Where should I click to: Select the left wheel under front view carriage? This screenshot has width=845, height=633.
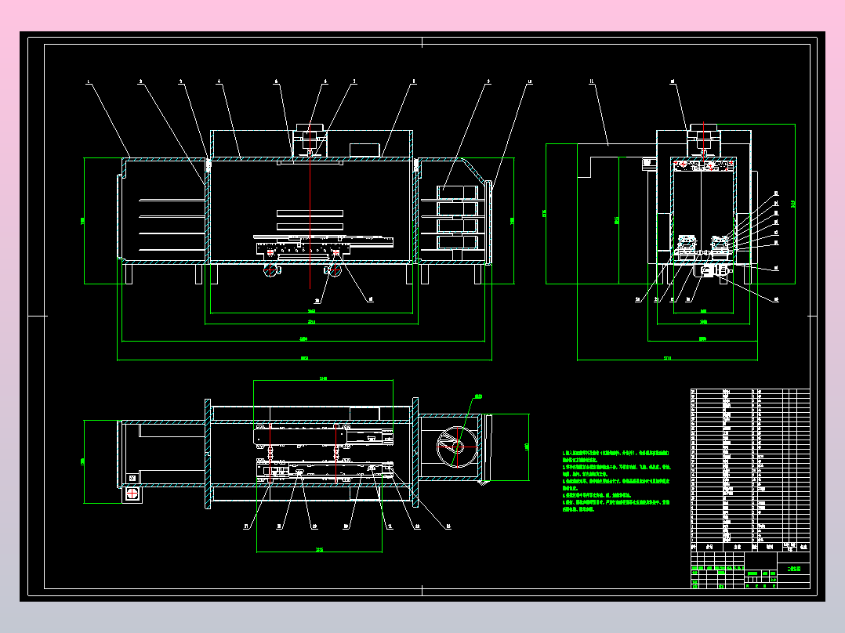point(272,269)
